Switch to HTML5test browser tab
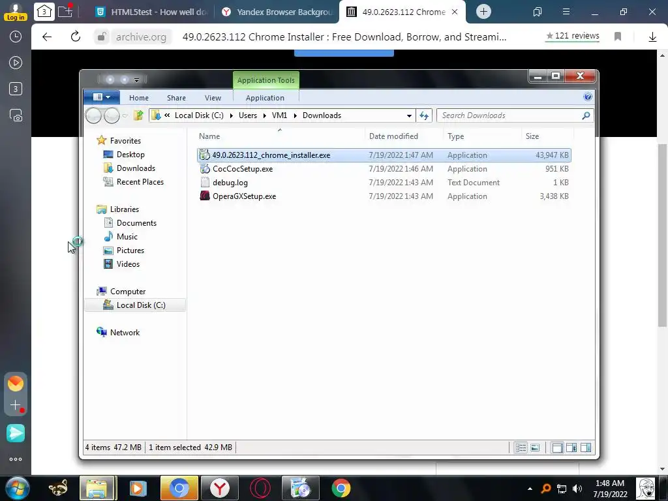Image resolution: width=668 pixels, height=501 pixels. pos(151,12)
